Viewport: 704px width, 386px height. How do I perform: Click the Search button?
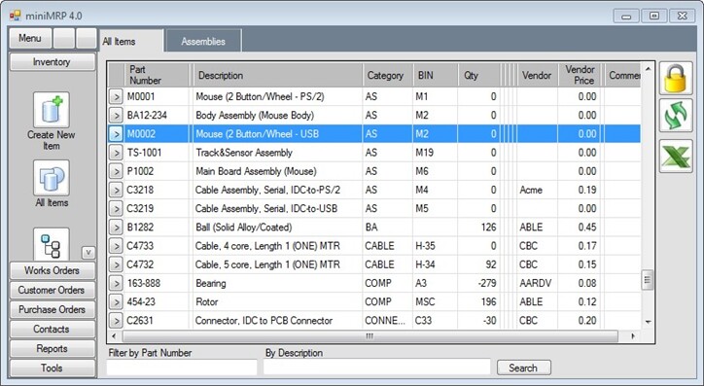(523, 368)
